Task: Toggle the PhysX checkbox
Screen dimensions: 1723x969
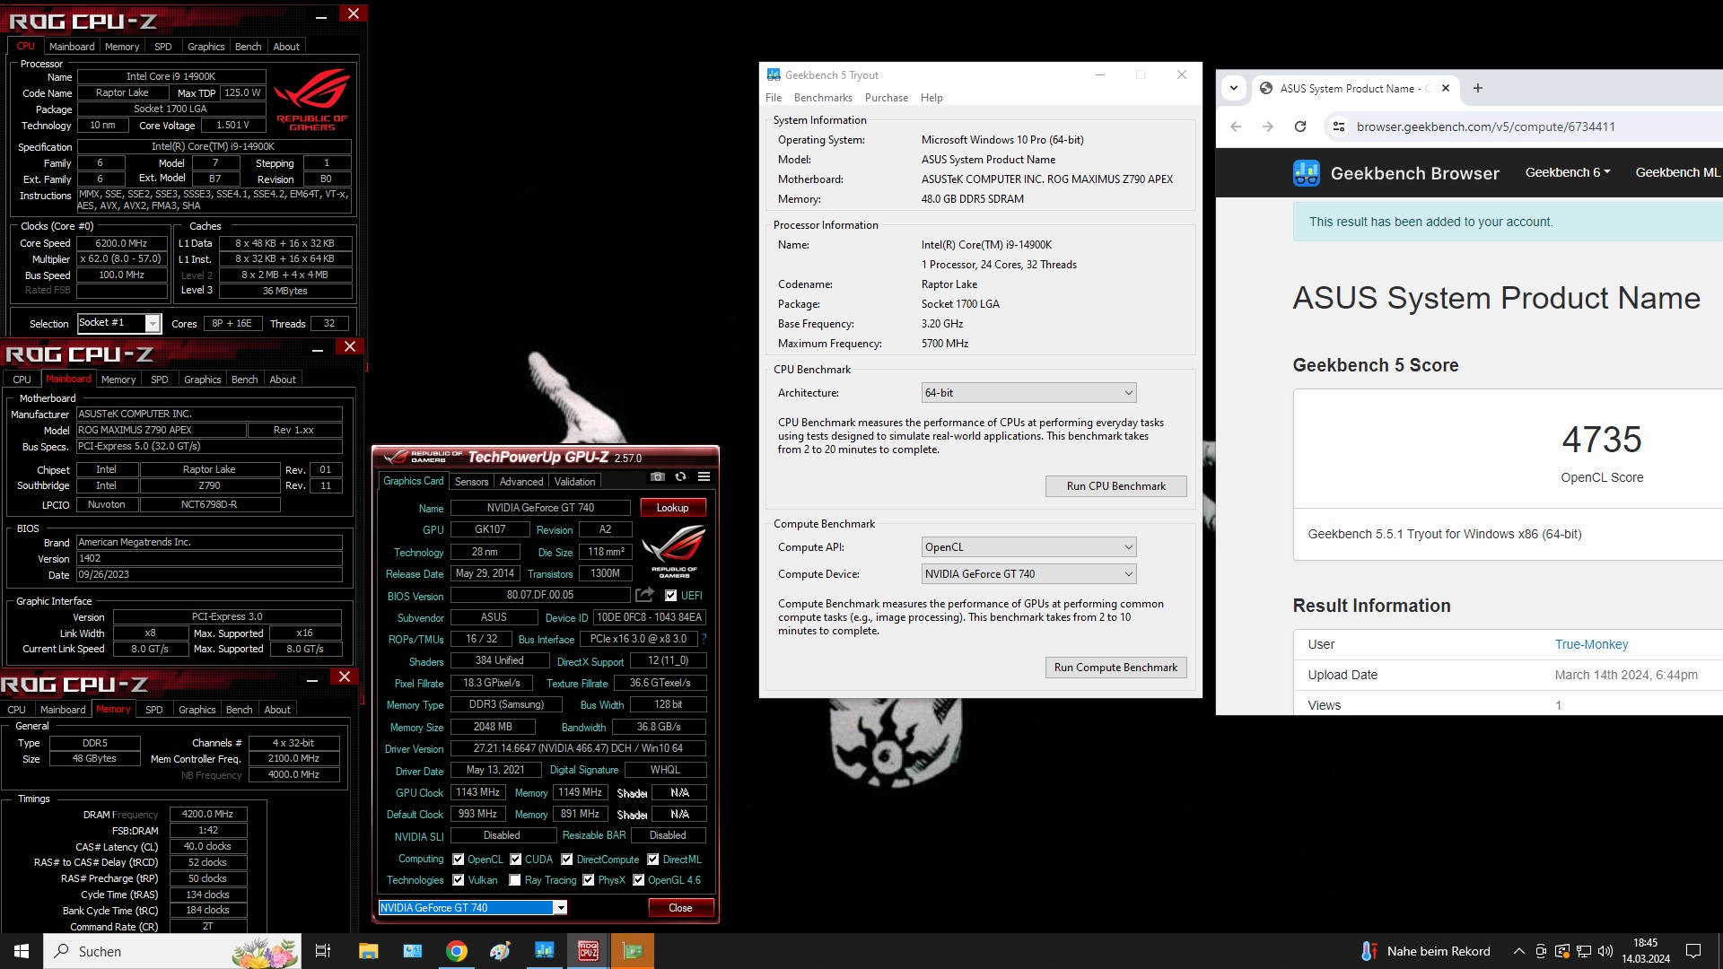Action: click(x=589, y=880)
